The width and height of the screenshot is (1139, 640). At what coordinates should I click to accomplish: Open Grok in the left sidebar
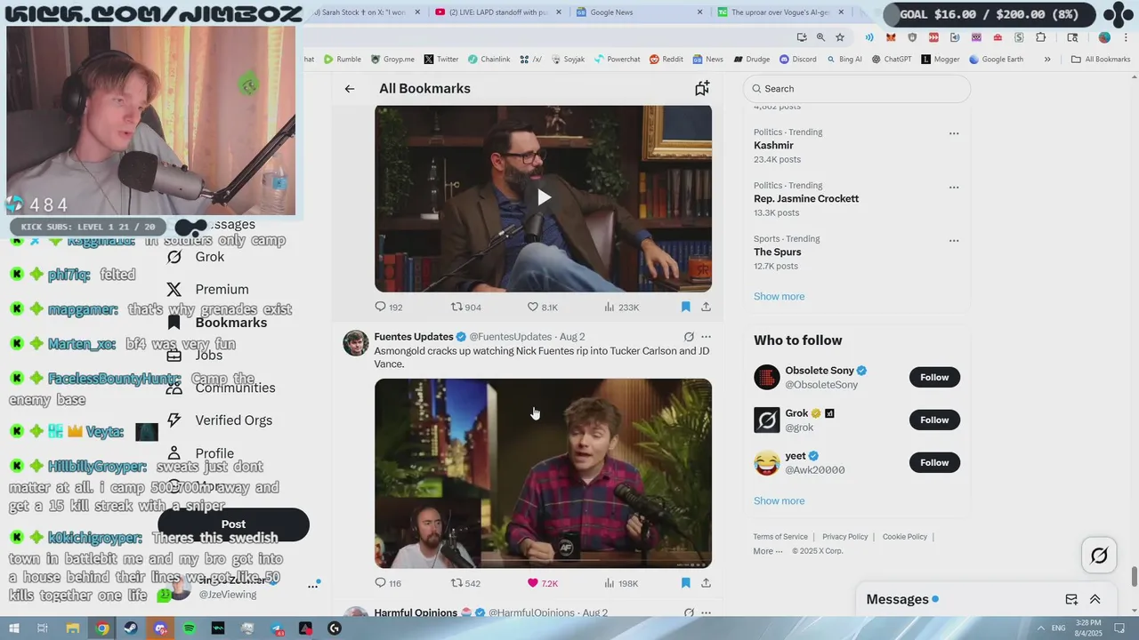[198, 257]
